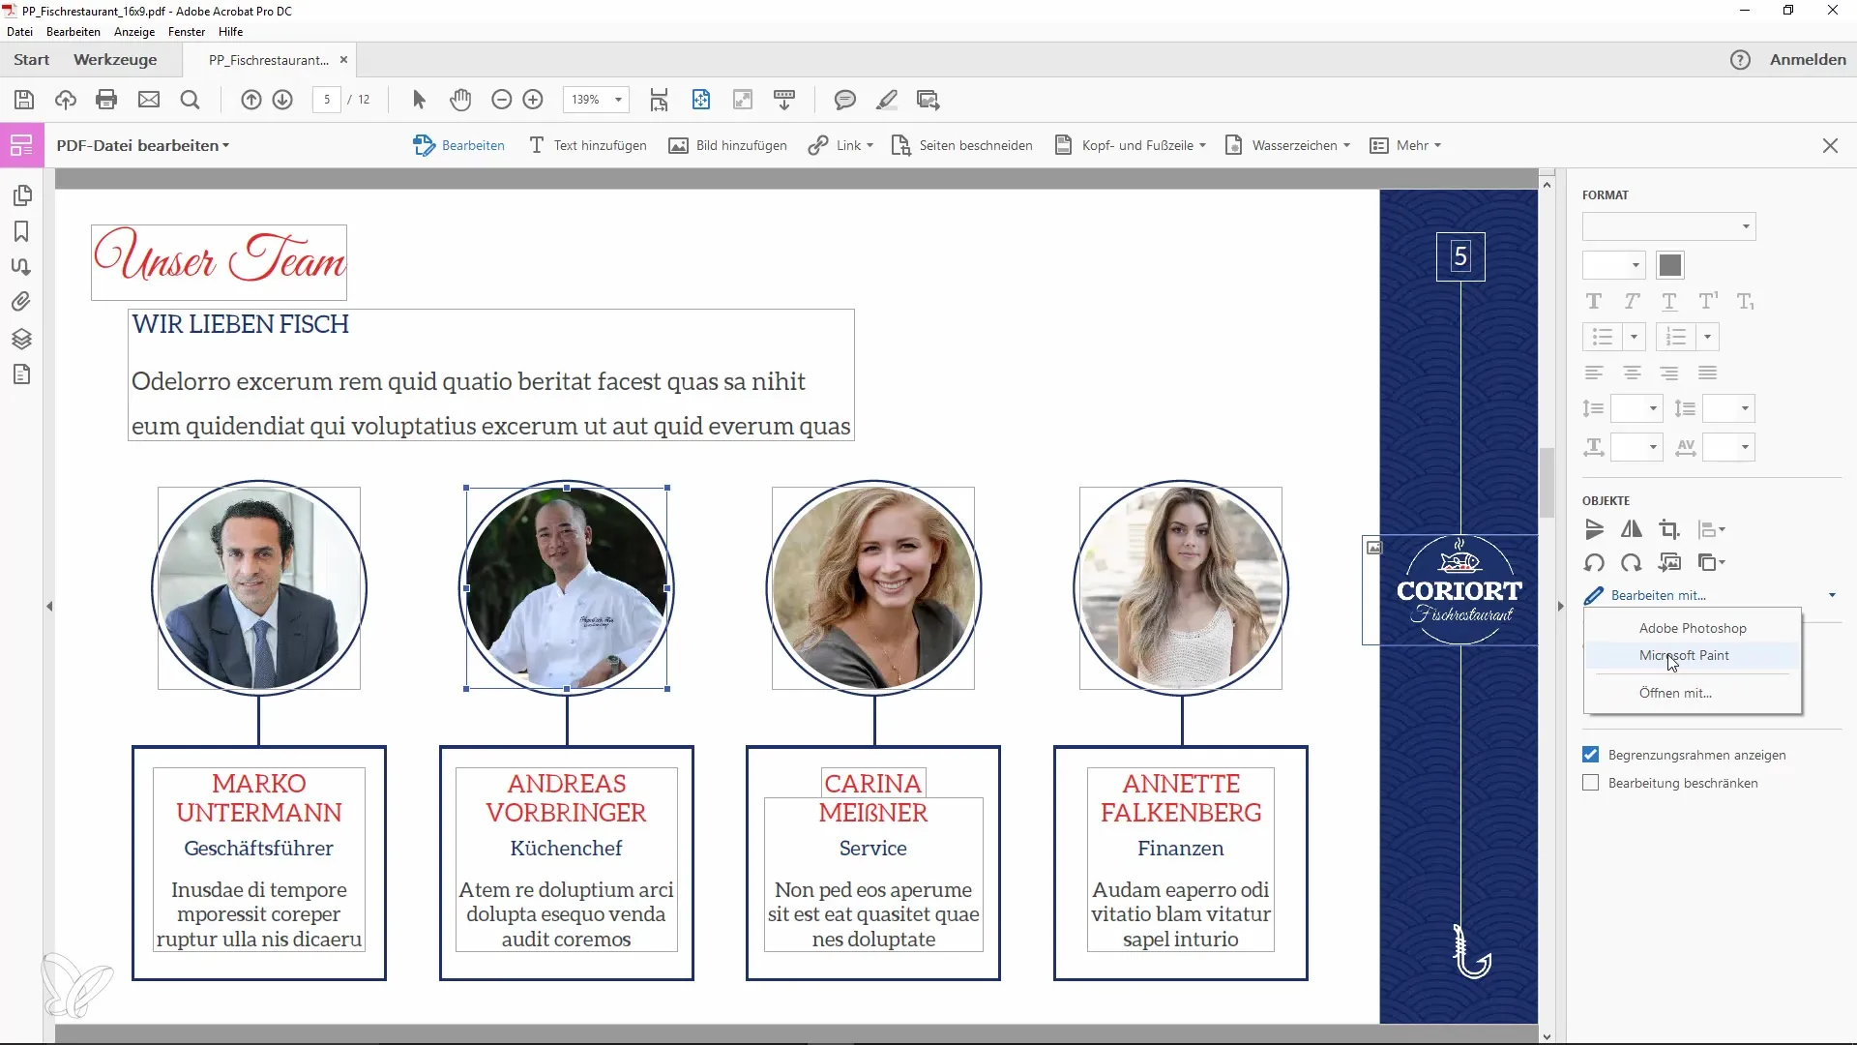Open the Anzeige menu

[x=134, y=32]
